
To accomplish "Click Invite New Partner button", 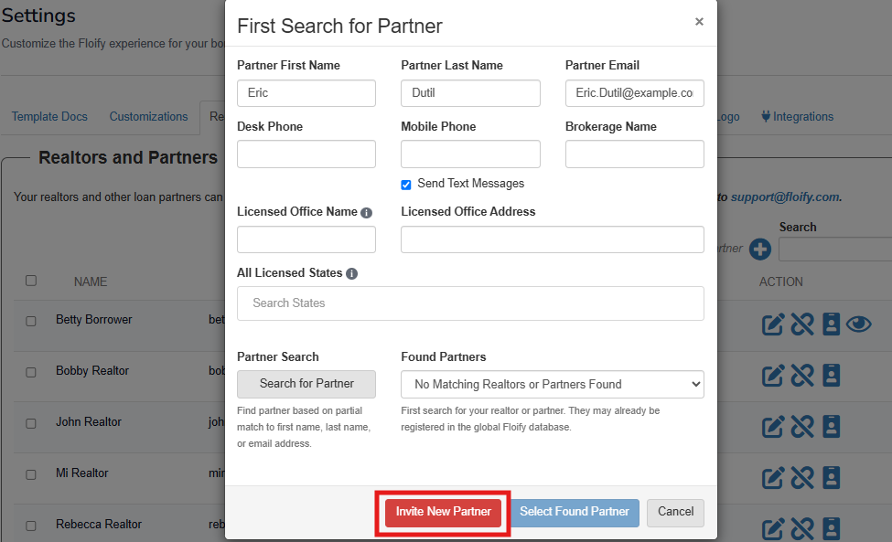I will pos(444,512).
